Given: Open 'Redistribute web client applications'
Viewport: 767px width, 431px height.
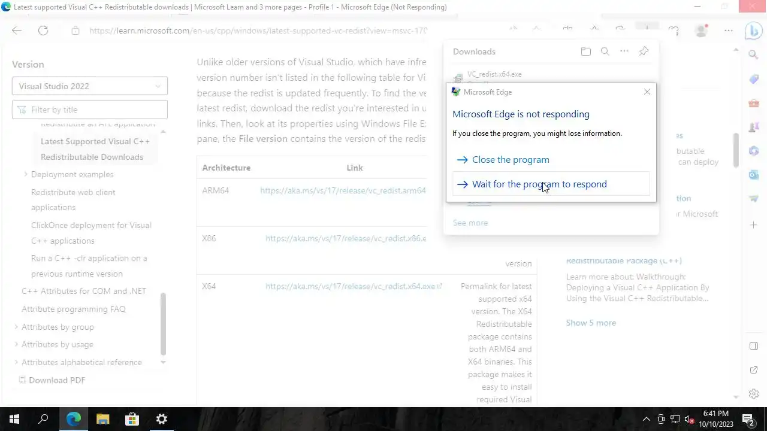Looking at the screenshot, I should click(x=73, y=200).
